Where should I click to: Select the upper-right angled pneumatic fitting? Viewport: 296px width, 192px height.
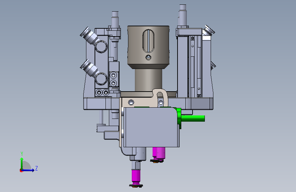pos(209,31)
